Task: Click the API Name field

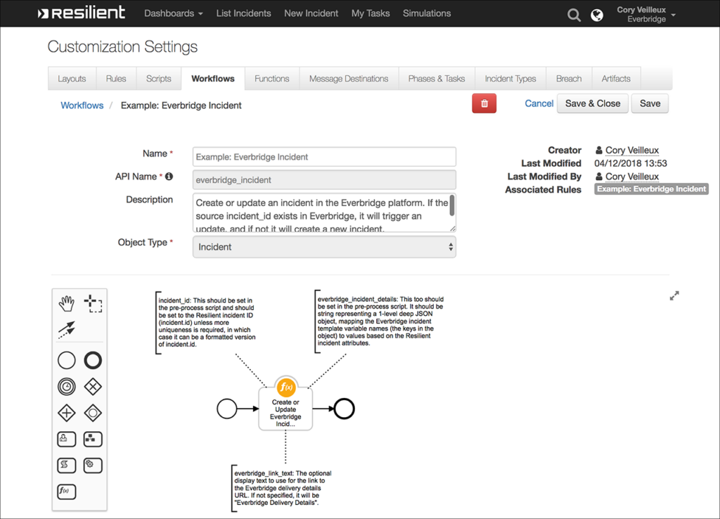Action: [x=324, y=179]
